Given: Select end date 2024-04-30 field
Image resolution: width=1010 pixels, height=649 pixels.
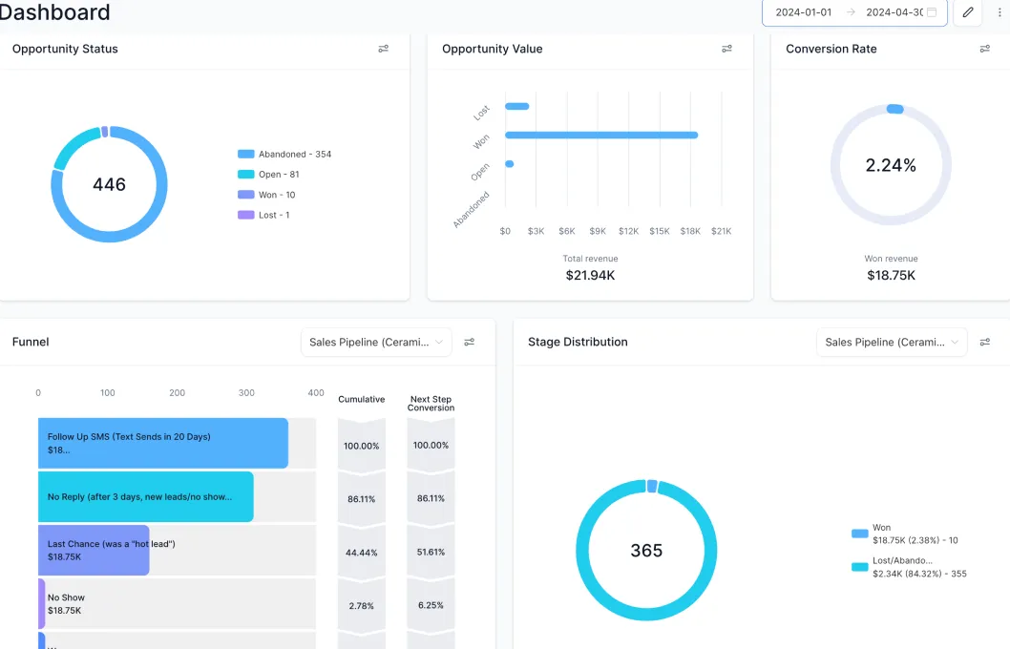Looking at the screenshot, I should [x=894, y=12].
